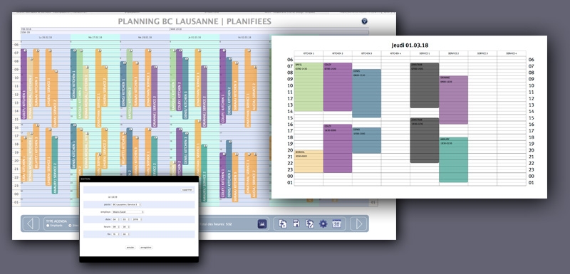Click the supprimer button
Screen dimensions: 570x274
tap(187, 190)
